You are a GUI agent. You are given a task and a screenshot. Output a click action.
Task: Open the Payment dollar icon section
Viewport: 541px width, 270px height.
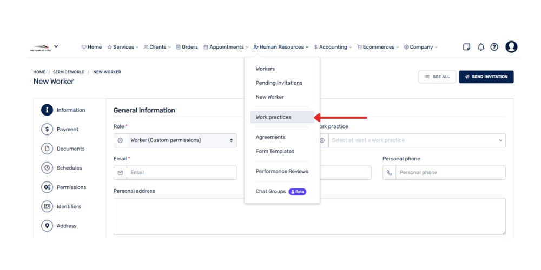(47, 130)
